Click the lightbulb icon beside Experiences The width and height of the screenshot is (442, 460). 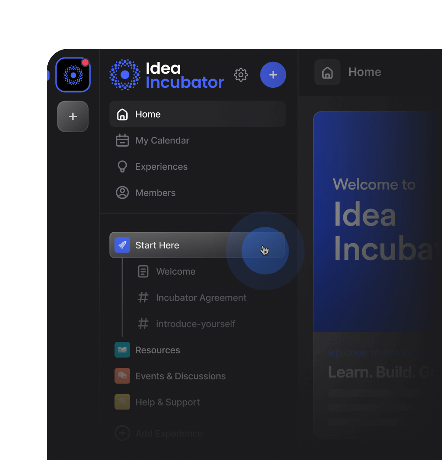pyautogui.click(x=122, y=167)
